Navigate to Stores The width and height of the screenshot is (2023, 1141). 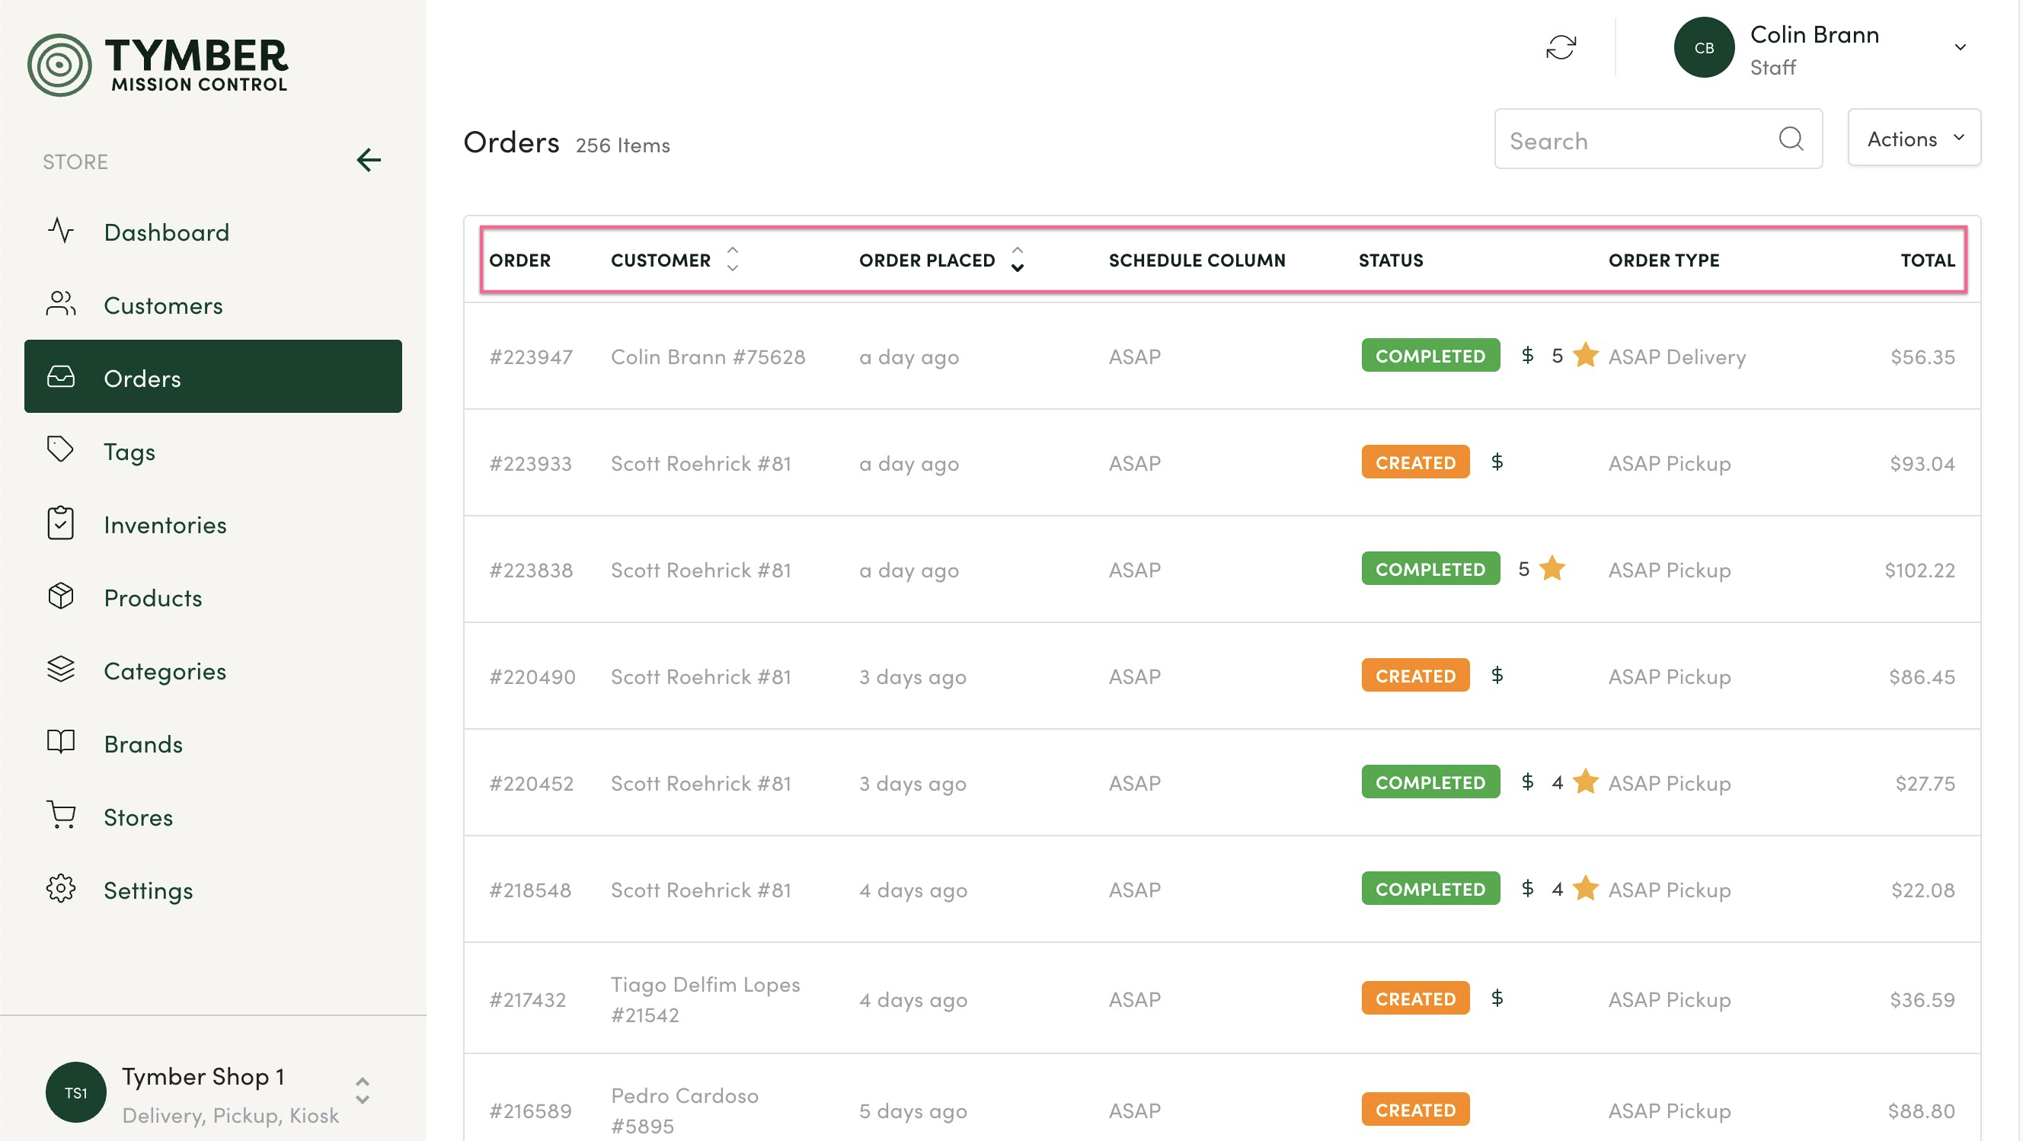[x=213, y=816]
